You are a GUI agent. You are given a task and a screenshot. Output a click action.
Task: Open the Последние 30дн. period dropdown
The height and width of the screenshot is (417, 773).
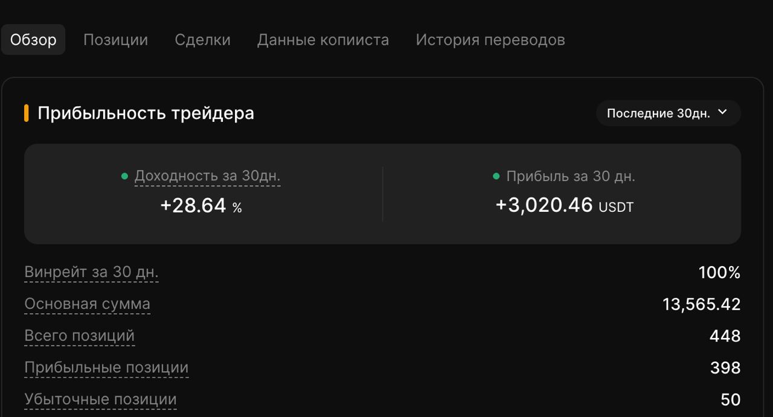[x=658, y=113]
